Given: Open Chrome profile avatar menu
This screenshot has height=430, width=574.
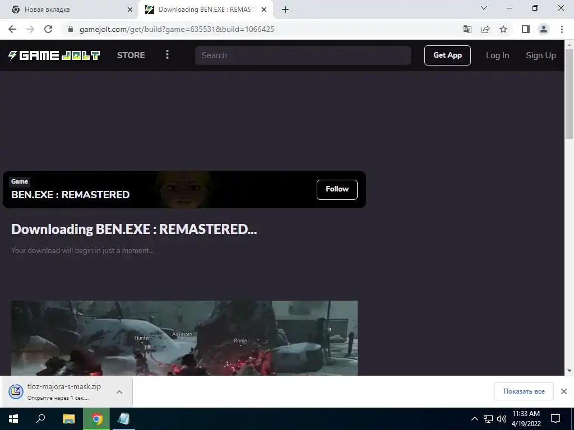Looking at the screenshot, I should [x=544, y=29].
